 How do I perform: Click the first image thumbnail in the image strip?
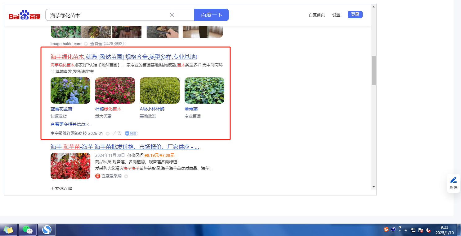coord(65,32)
